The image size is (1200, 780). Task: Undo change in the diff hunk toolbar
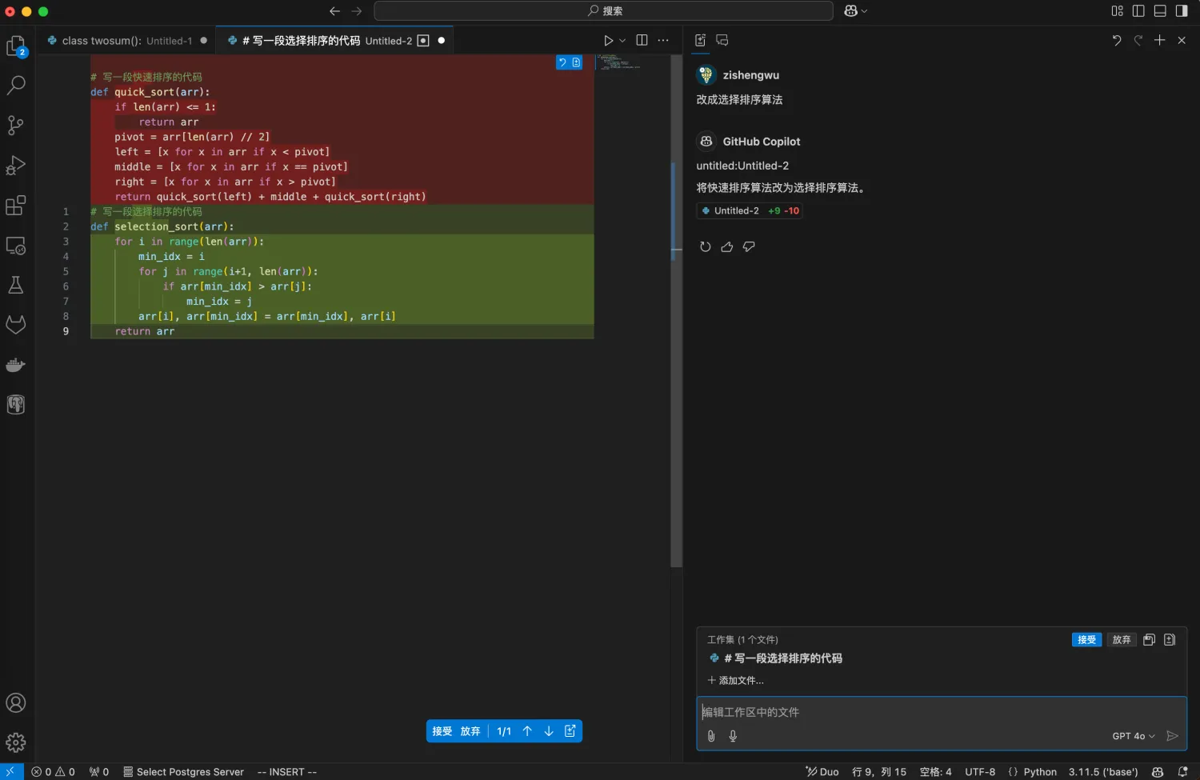coord(562,62)
